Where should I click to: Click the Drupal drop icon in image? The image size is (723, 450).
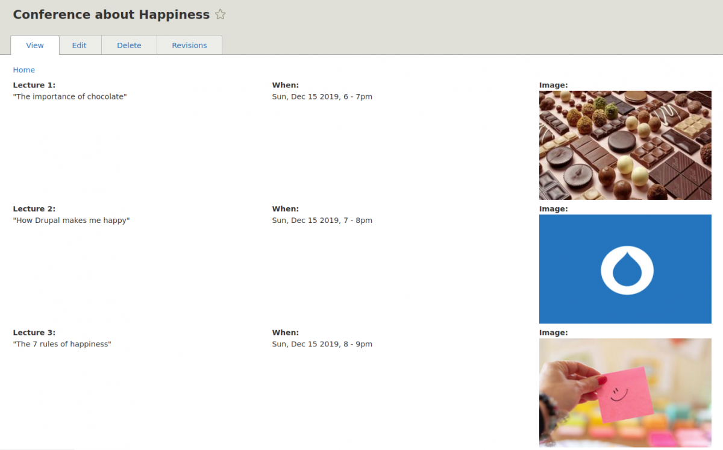[x=627, y=270]
